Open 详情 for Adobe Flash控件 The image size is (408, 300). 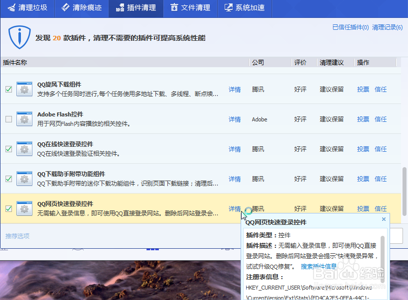[235, 119]
